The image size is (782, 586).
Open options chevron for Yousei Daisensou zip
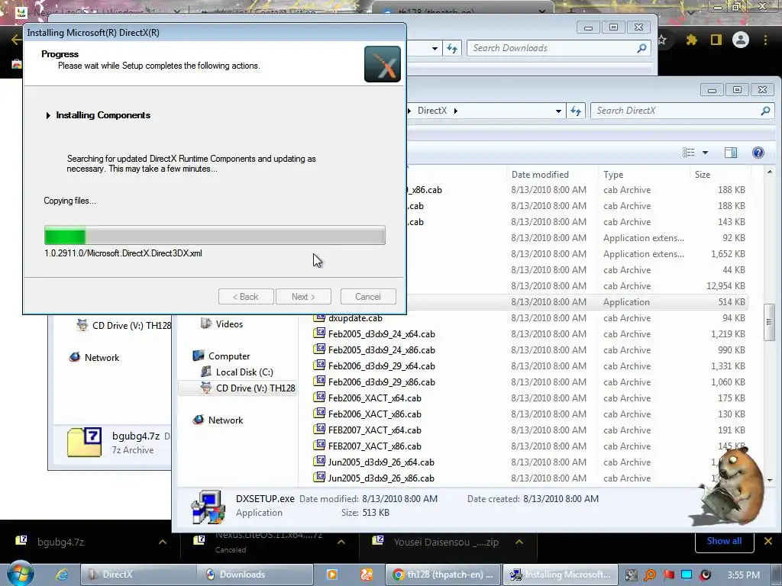(519, 543)
